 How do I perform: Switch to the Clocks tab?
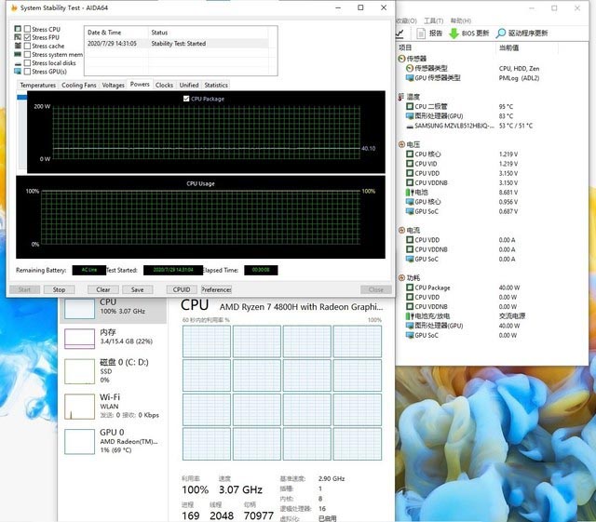pyautogui.click(x=164, y=85)
